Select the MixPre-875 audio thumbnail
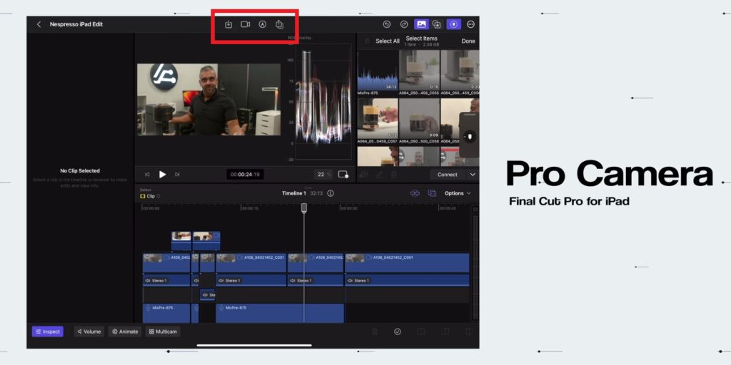Viewport: 731px width, 365px height. pyautogui.click(x=377, y=71)
